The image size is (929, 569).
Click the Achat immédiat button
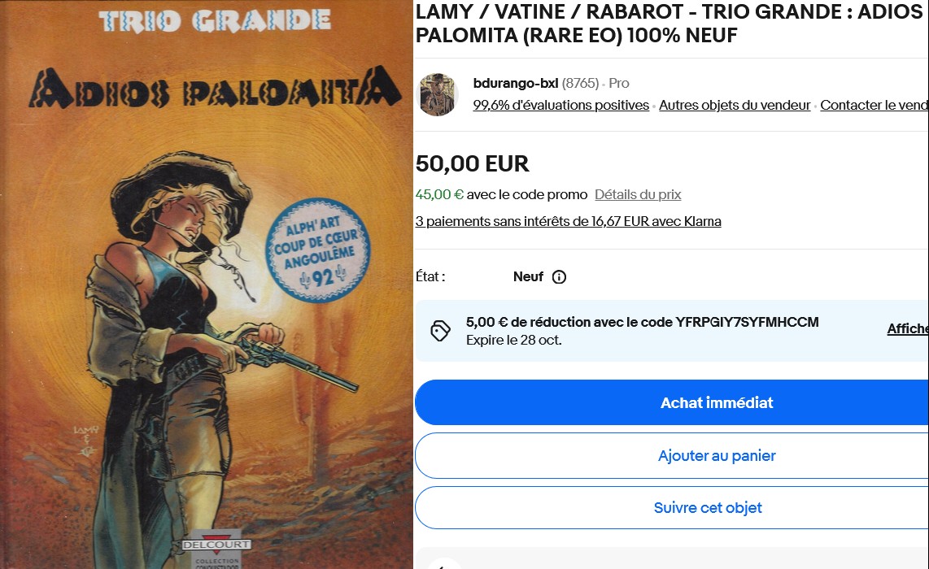click(x=672, y=402)
